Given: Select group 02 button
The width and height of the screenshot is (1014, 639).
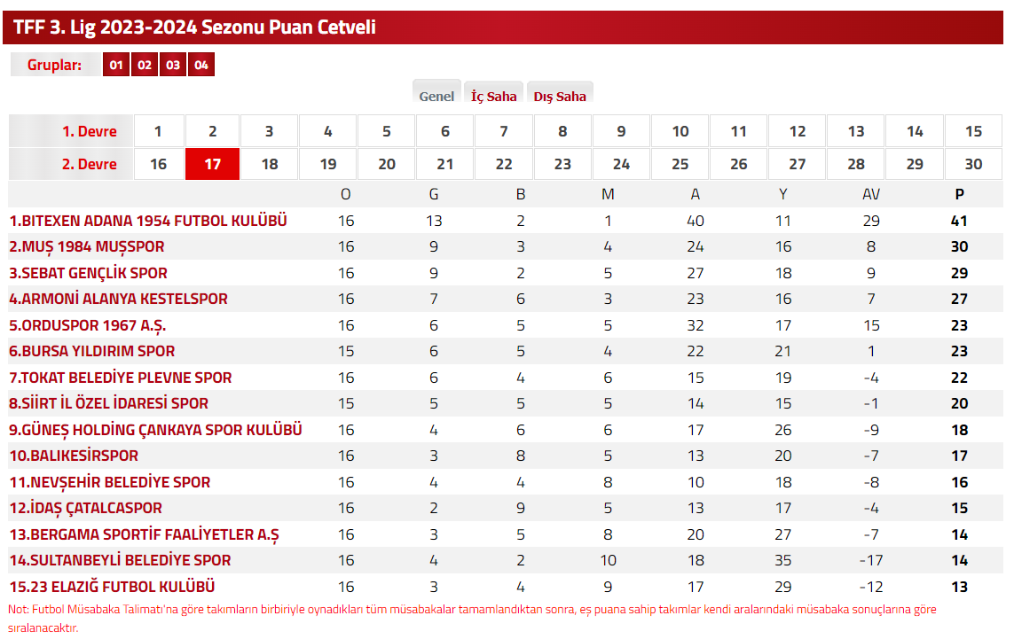Looking at the screenshot, I should 145,65.
